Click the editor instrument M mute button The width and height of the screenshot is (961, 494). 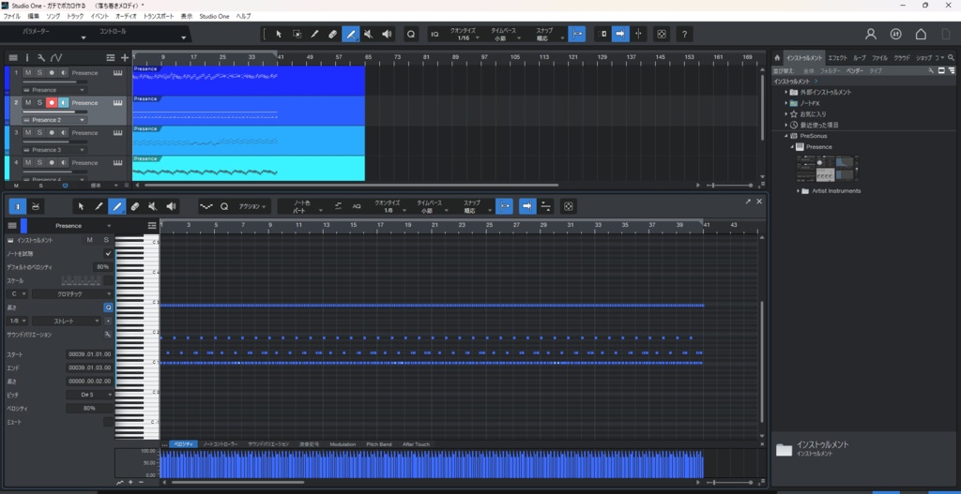(89, 240)
